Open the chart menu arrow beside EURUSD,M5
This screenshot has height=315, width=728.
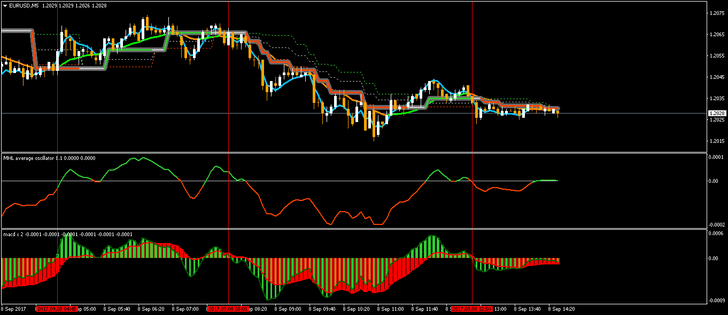pyautogui.click(x=5, y=5)
